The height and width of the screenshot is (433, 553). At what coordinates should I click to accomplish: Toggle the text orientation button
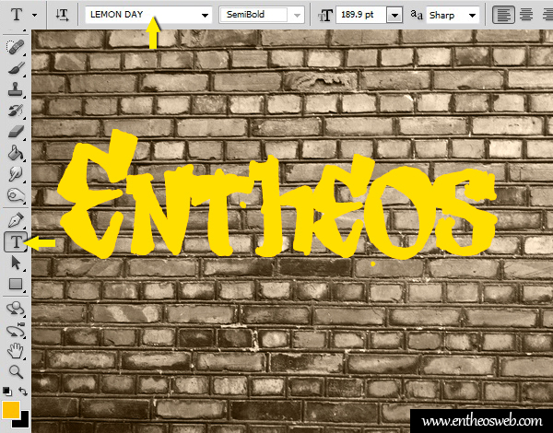[62, 15]
